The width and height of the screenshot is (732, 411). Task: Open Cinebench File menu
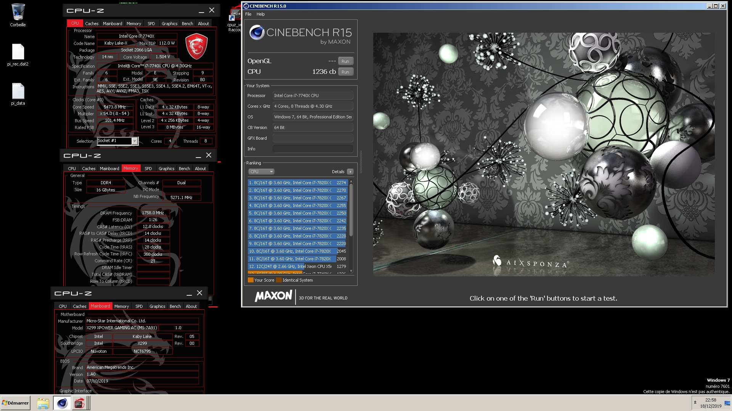point(248,14)
